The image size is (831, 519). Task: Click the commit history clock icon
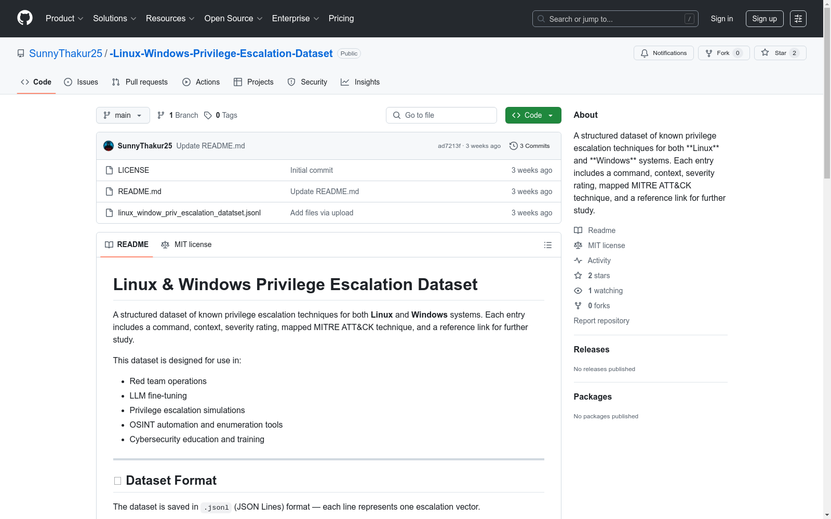coord(514,146)
